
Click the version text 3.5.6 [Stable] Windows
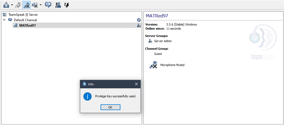point(182,24)
